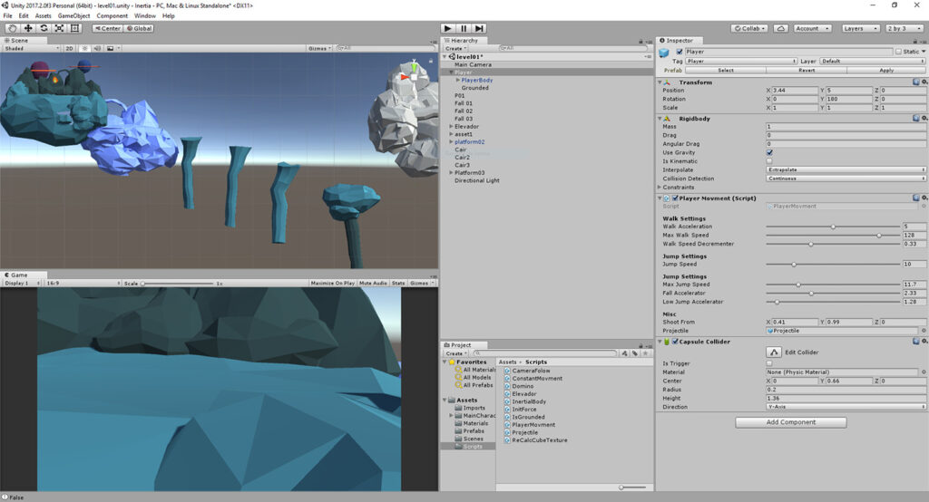Select the Hand tool in the toolbar

click(13, 28)
